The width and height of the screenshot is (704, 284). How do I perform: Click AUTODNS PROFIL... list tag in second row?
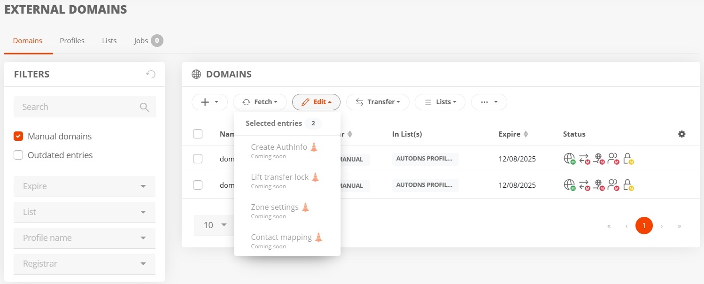click(425, 185)
